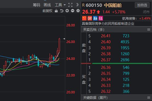Viewport: 152px width, 101px height.
Task: Click sell volume 4935
Action: pyautogui.click(x=125, y=42)
